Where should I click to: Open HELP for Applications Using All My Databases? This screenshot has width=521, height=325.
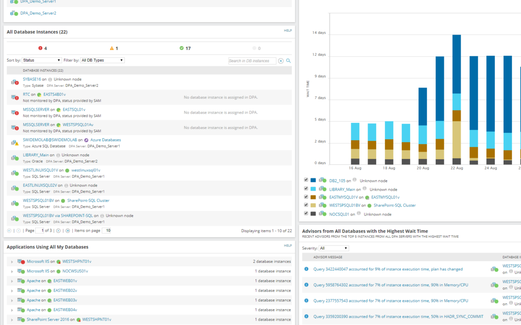coord(288,246)
